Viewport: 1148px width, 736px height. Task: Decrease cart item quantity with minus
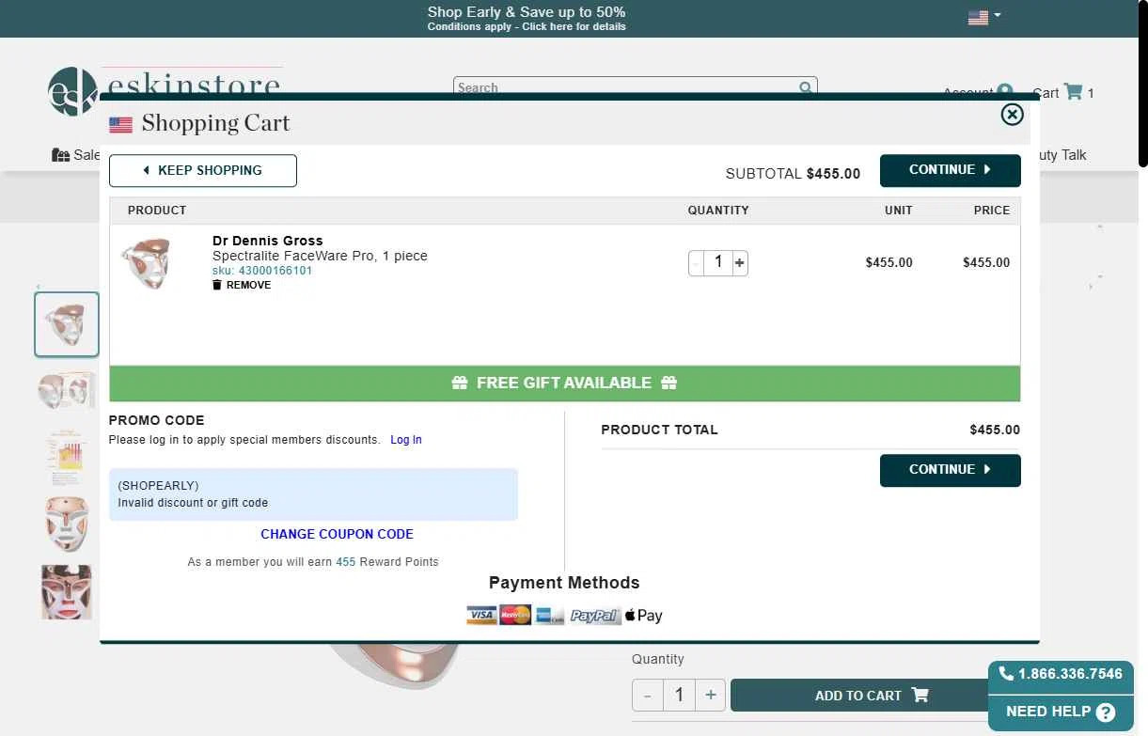[697, 263]
